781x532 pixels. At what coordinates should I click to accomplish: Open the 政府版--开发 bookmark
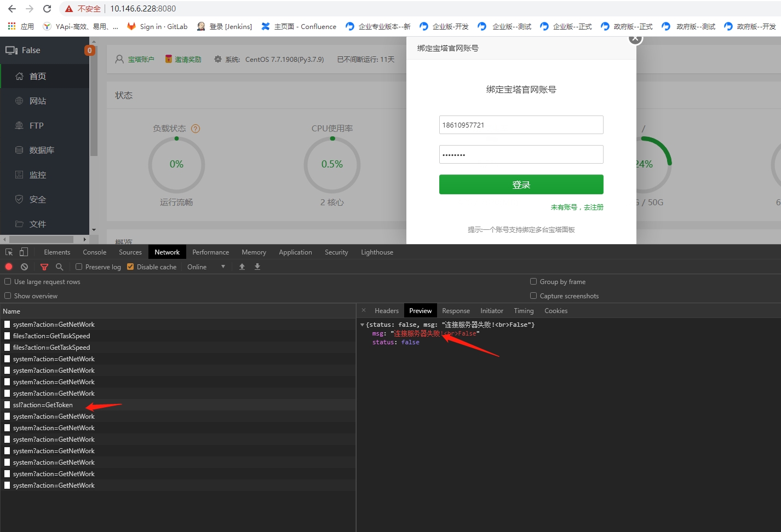(750, 26)
